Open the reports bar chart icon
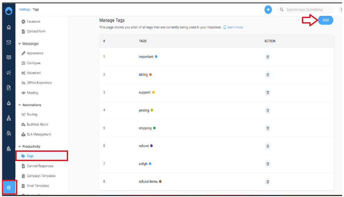The width and height of the screenshot is (344, 197). [x=8, y=148]
